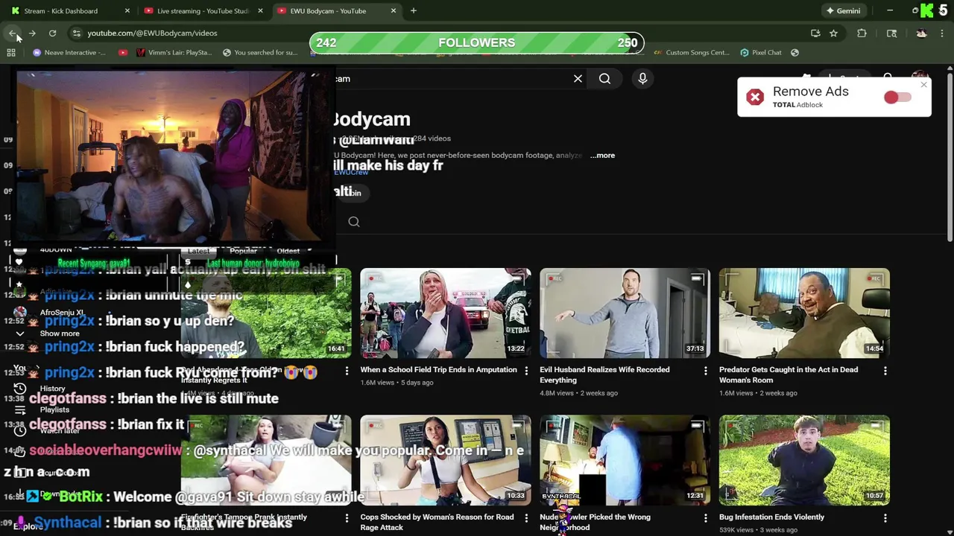Open 'When a School Field Trip Ends in Amputation' thumbnail

click(x=446, y=313)
